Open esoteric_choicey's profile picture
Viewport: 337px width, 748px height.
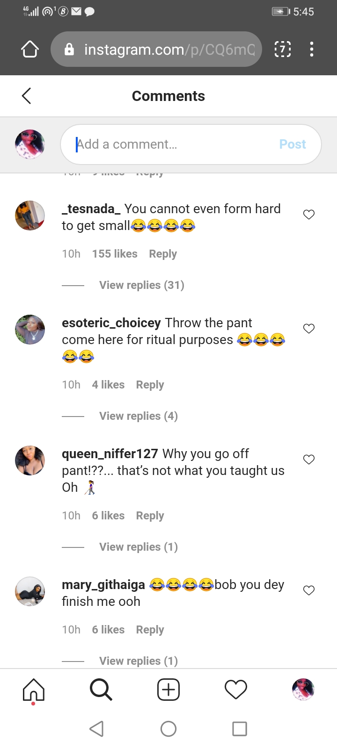30,330
